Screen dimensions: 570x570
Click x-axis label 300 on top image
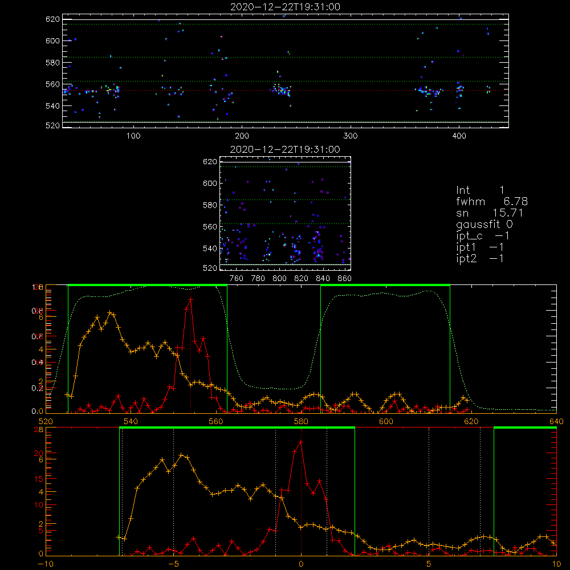(x=351, y=136)
